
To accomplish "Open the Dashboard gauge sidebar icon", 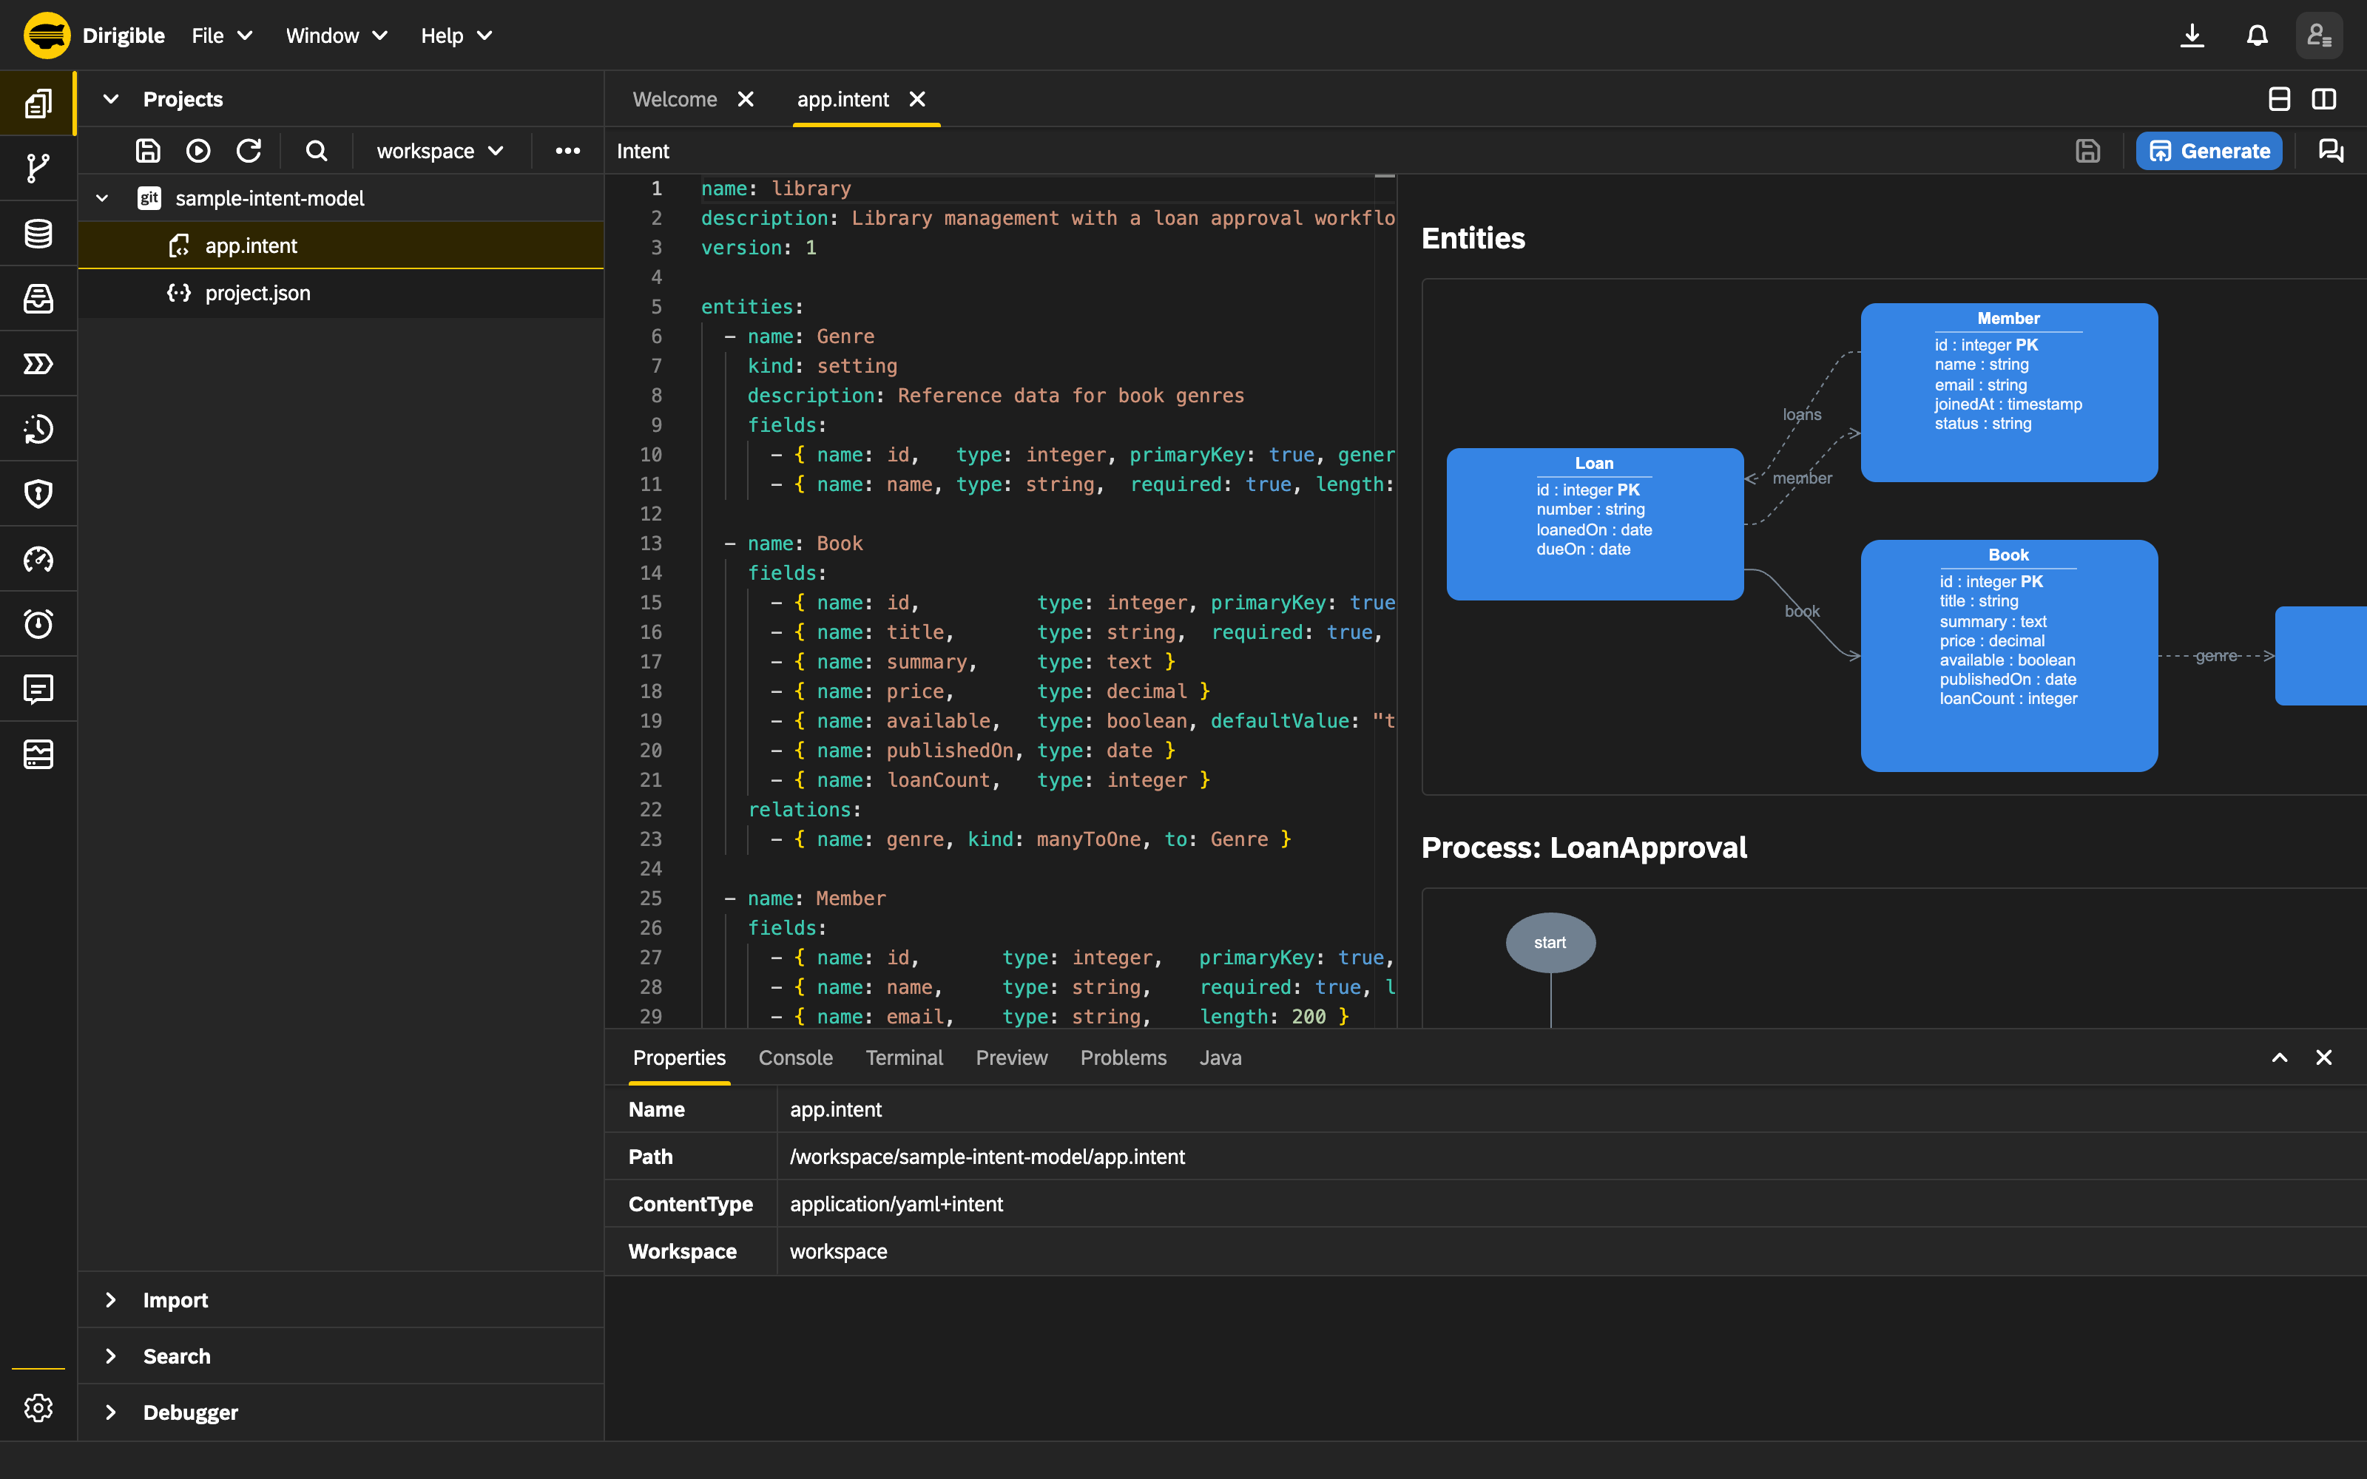I will pyautogui.click(x=38, y=560).
